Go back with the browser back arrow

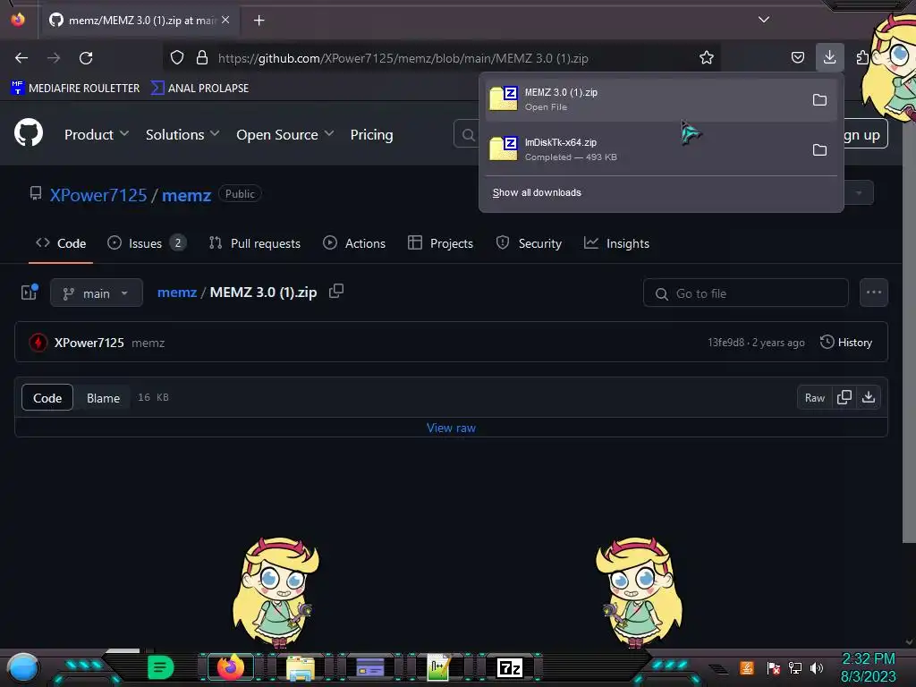(21, 58)
